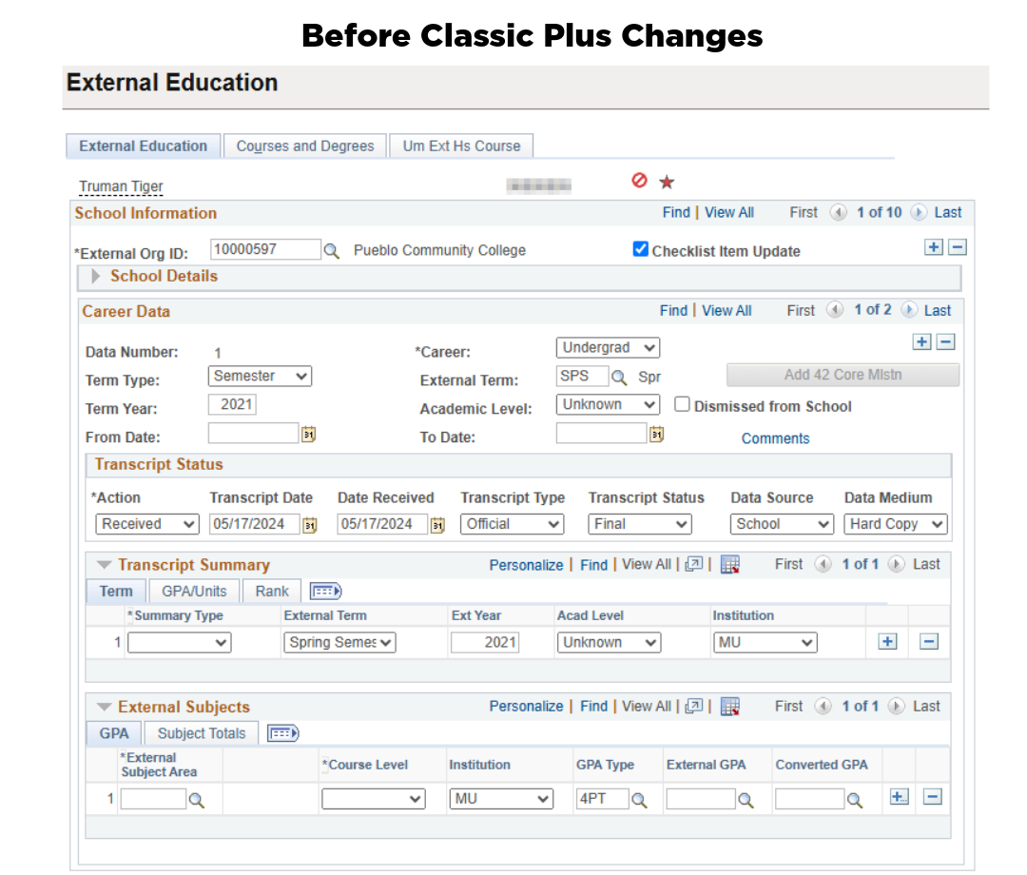Click the red star icon beside Truman Tiger

tap(666, 181)
